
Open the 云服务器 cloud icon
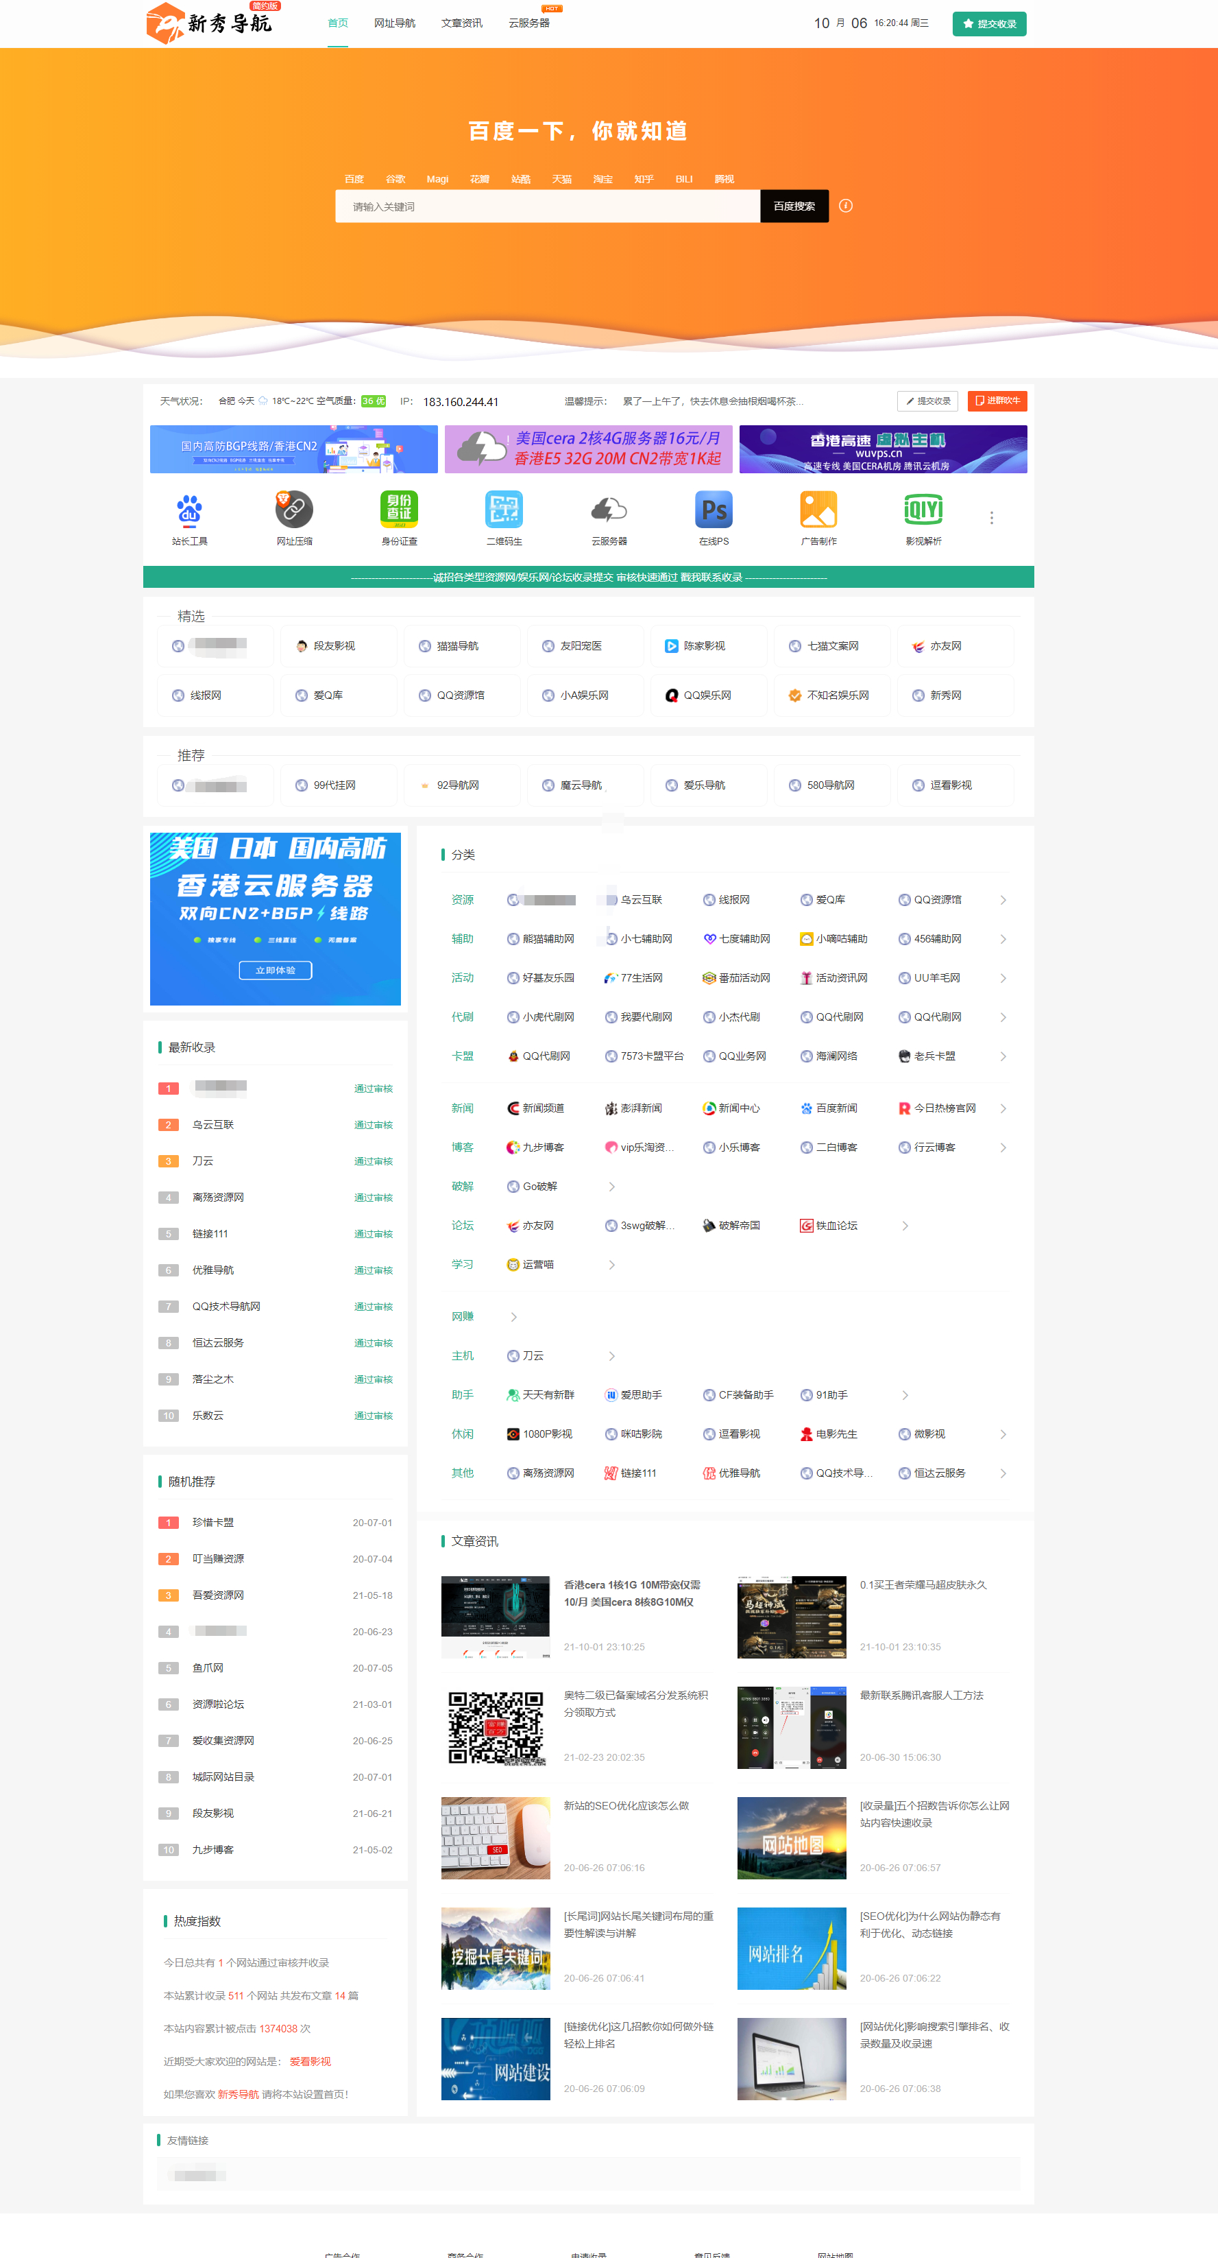pos(609,510)
